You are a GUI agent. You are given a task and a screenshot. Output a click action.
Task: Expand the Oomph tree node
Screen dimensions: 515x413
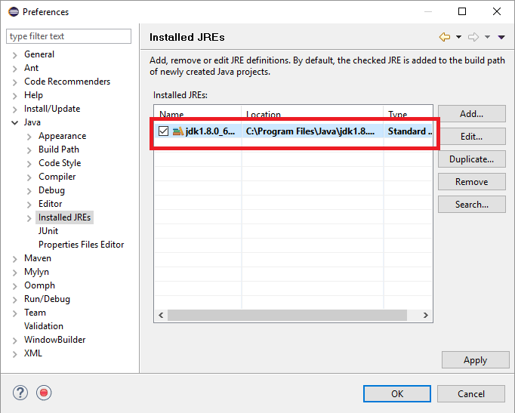14,286
